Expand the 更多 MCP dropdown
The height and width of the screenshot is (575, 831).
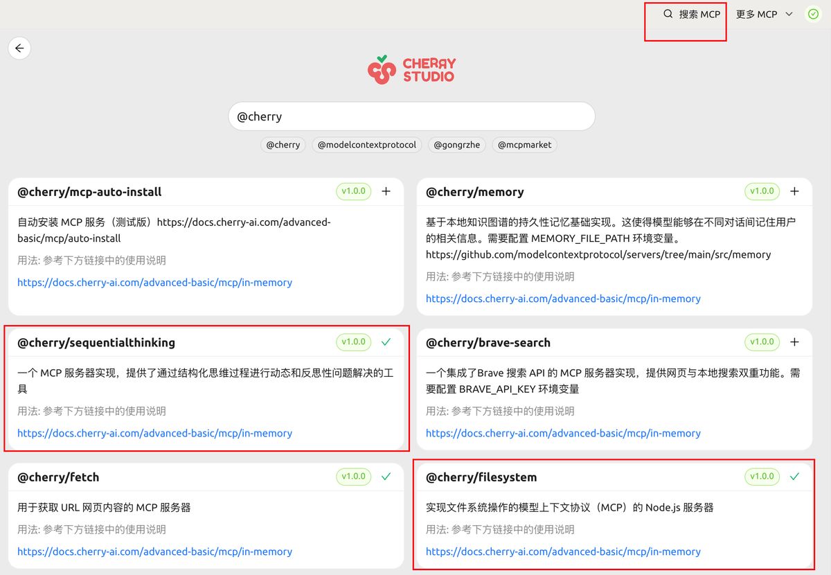tap(764, 14)
